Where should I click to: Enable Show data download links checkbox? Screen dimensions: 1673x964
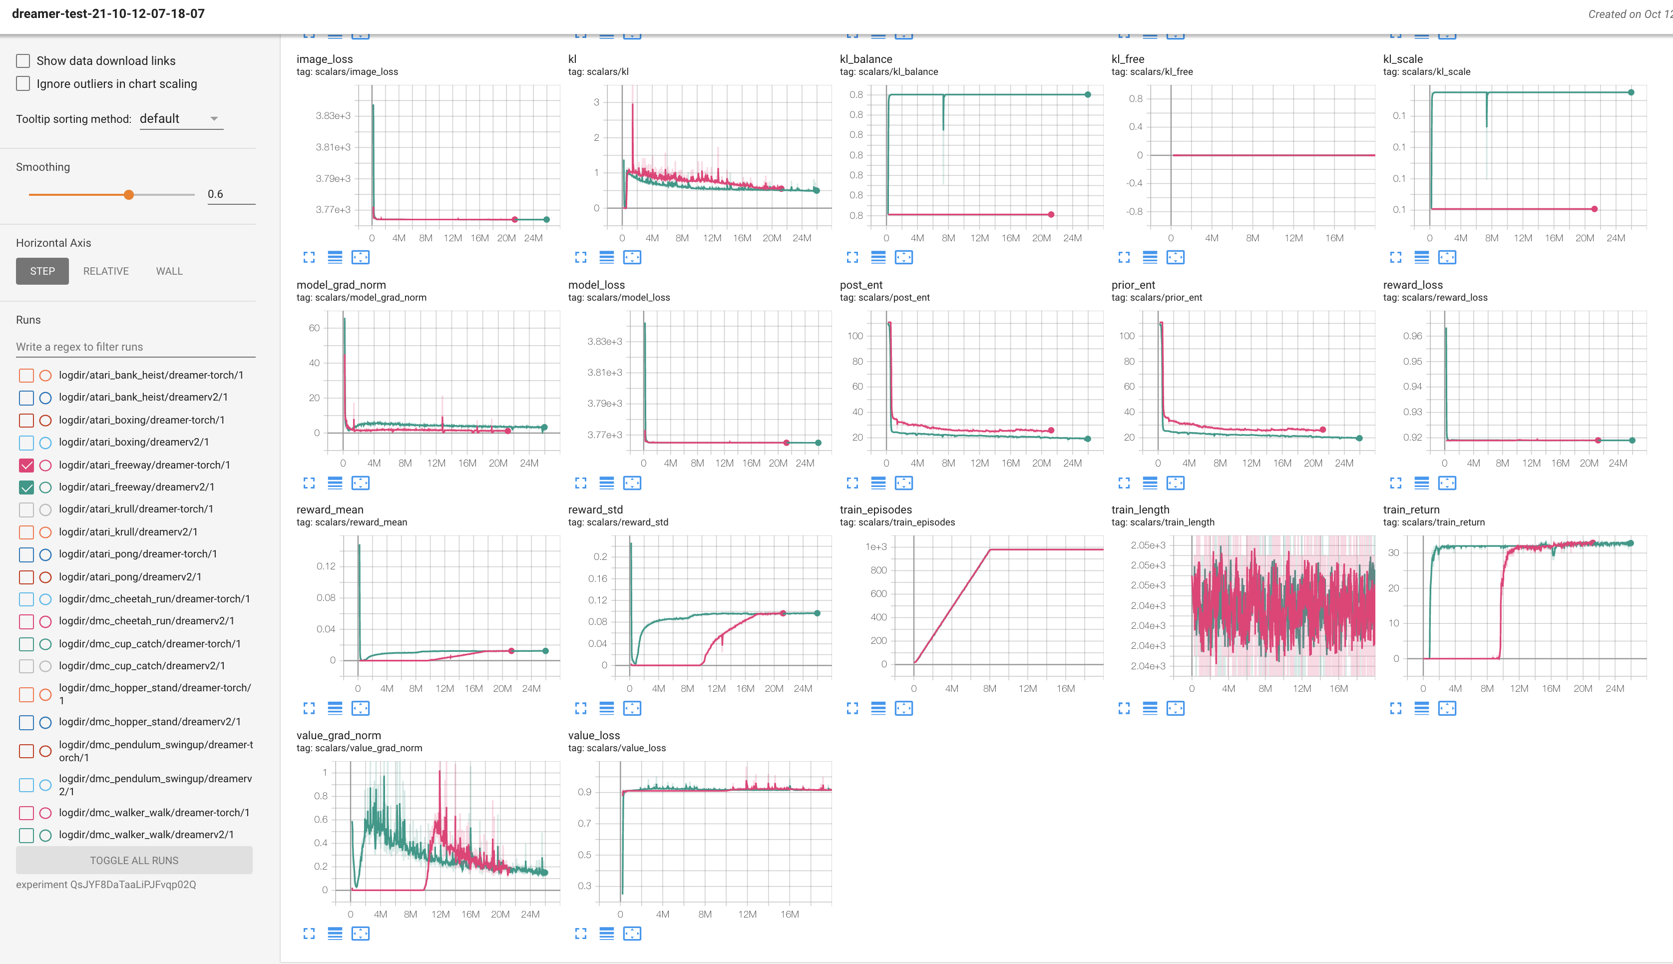point(23,61)
